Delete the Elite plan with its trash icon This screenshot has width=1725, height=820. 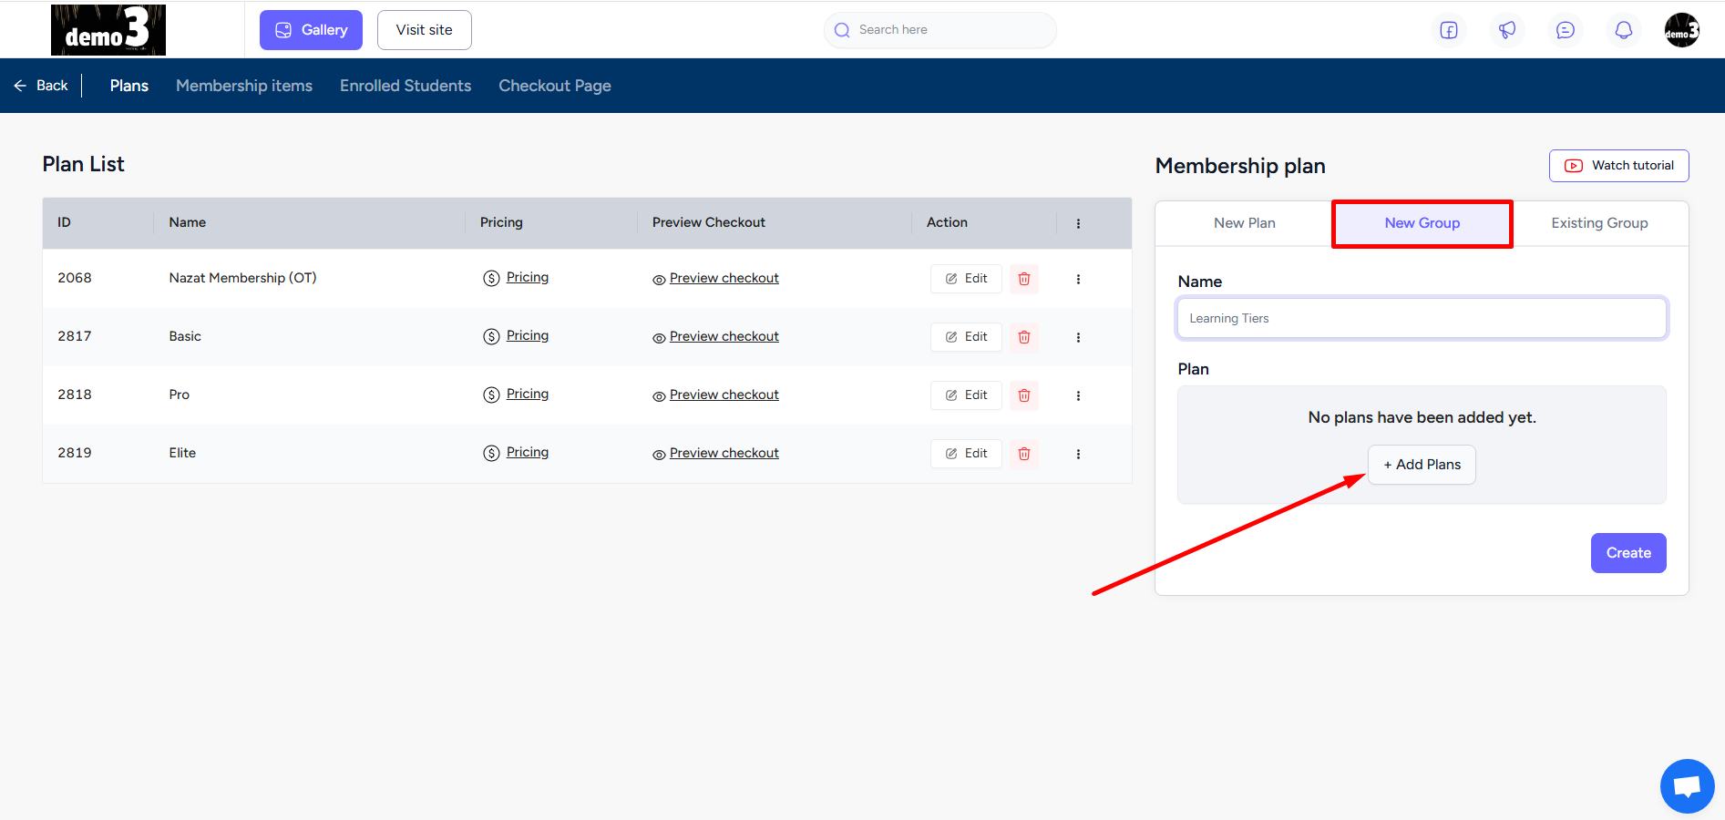pyautogui.click(x=1024, y=454)
